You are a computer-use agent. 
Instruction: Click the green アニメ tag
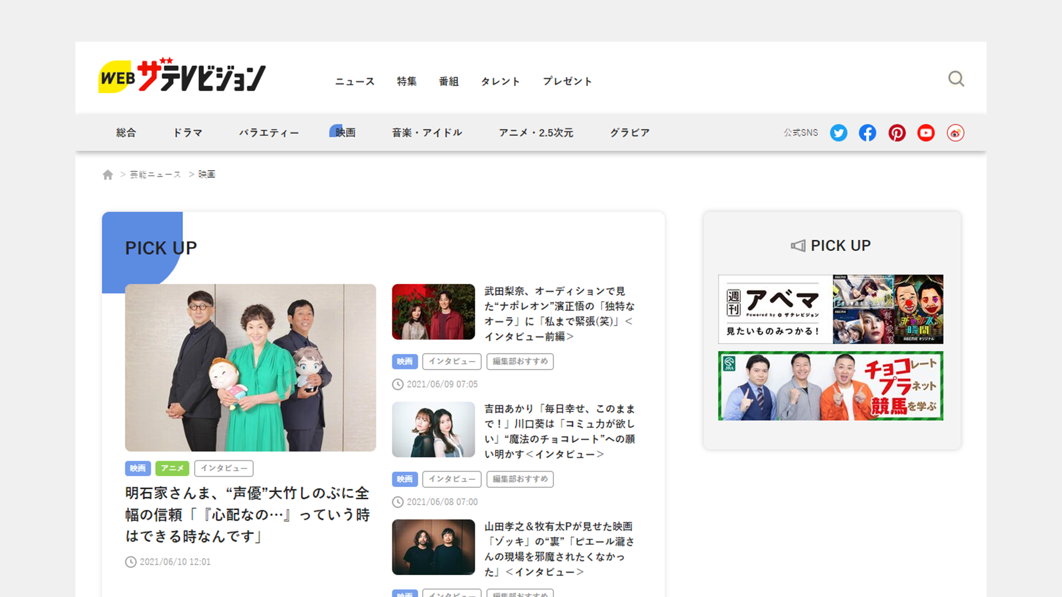point(172,468)
